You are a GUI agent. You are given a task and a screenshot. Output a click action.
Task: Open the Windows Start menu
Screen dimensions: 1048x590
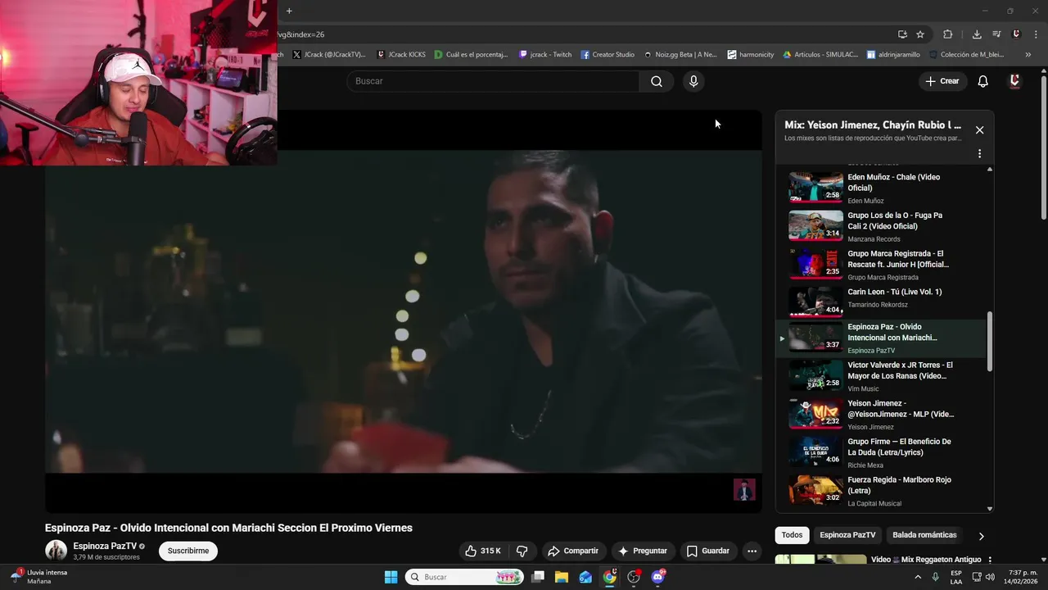click(x=391, y=577)
